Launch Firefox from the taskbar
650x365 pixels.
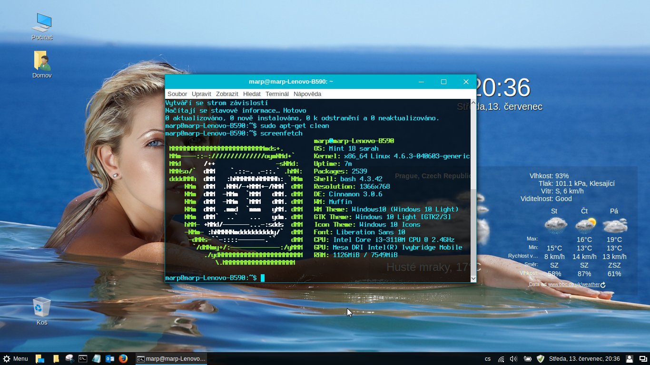123,359
